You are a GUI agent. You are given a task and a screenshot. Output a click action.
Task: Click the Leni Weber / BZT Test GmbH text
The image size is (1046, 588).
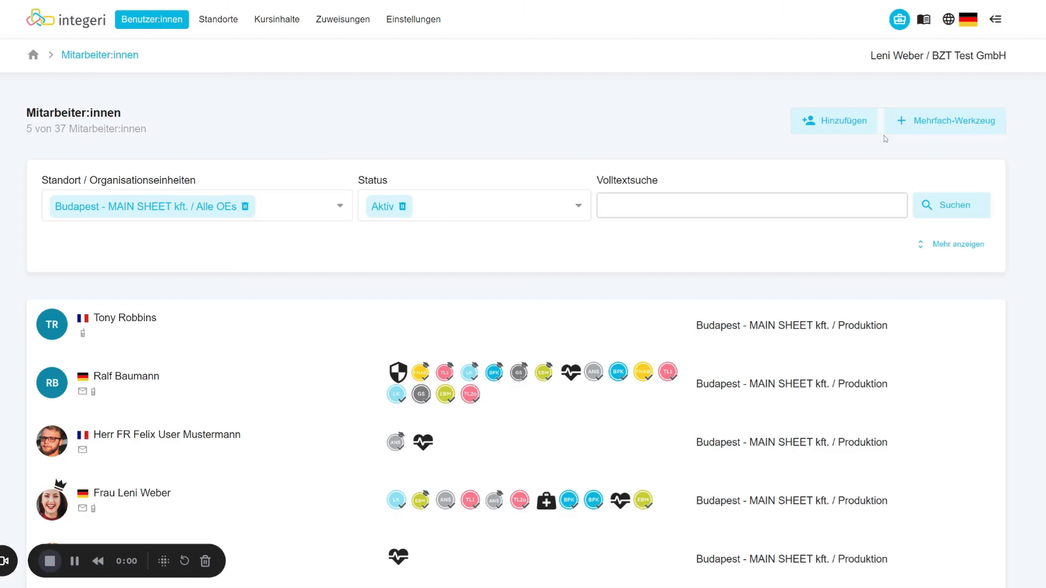(938, 55)
